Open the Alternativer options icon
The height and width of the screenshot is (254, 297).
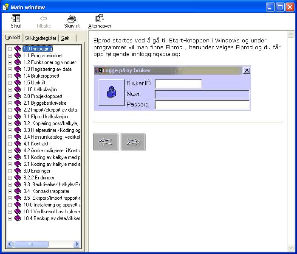point(99,18)
